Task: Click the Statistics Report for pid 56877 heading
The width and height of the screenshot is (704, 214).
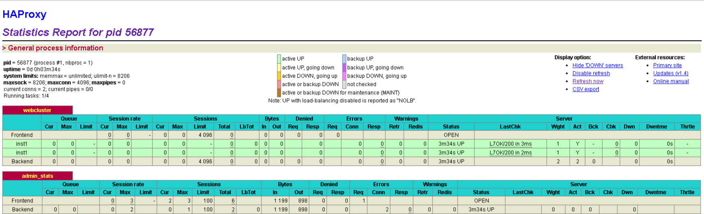Action: point(78,32)
